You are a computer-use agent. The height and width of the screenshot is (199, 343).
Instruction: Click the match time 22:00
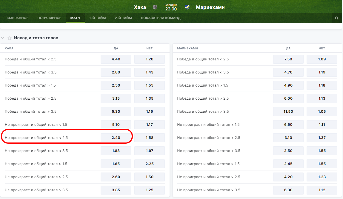click(171, 9)
